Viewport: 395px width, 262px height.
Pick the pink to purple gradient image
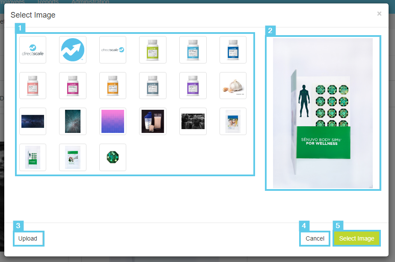113,121
